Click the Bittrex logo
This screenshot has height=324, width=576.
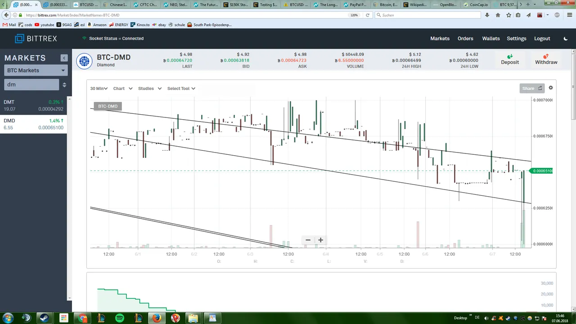tap(36, 39)
